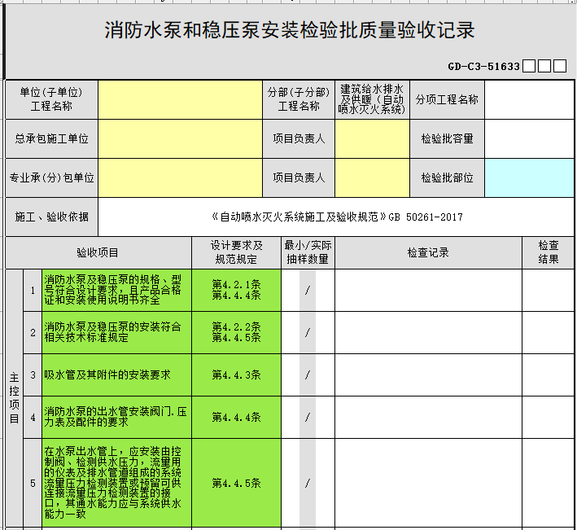
Task: Select the 检验批容量 label cell
Action: (x=447, y=138)
